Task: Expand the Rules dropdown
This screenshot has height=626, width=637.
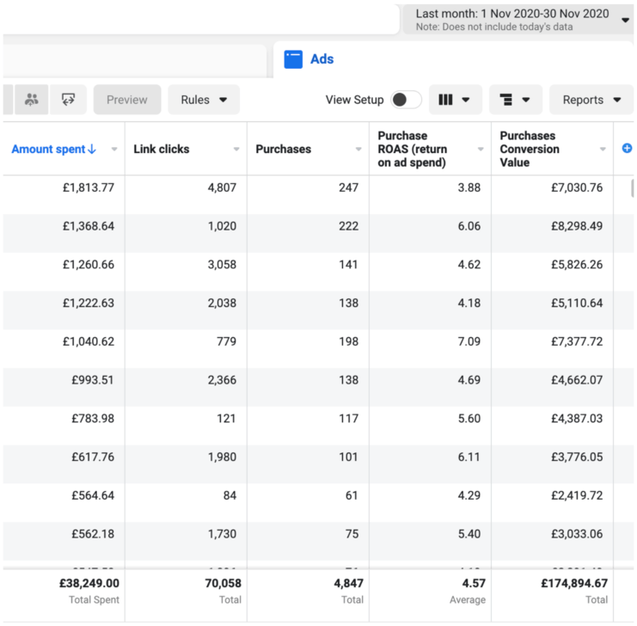Action: click(204, 100)
